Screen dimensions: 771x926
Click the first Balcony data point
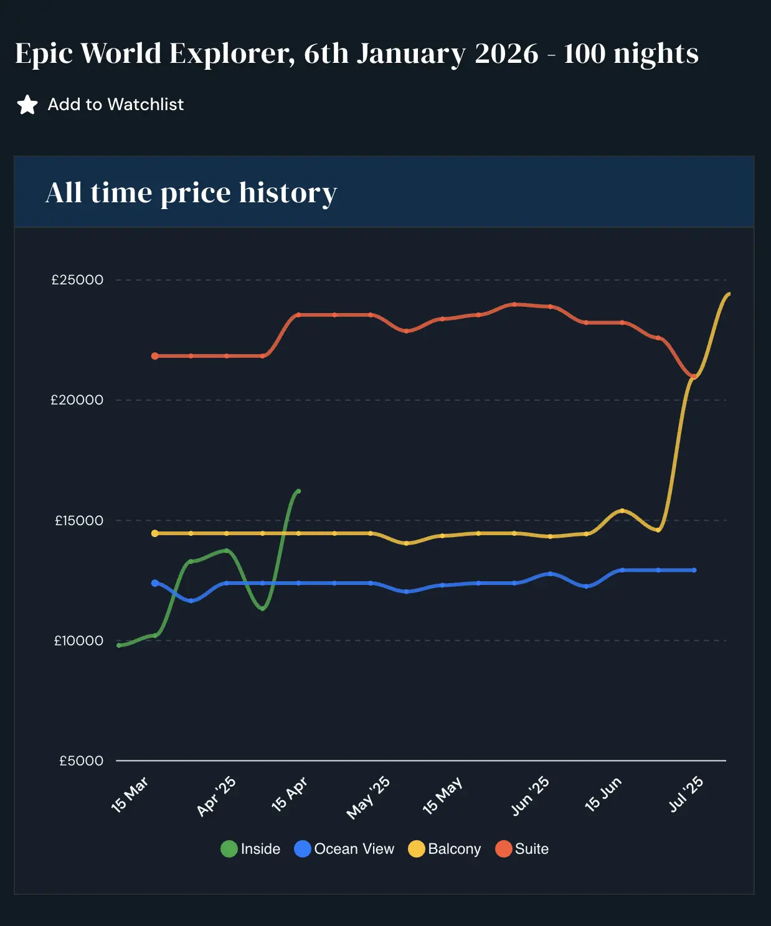tap(155, 533)
